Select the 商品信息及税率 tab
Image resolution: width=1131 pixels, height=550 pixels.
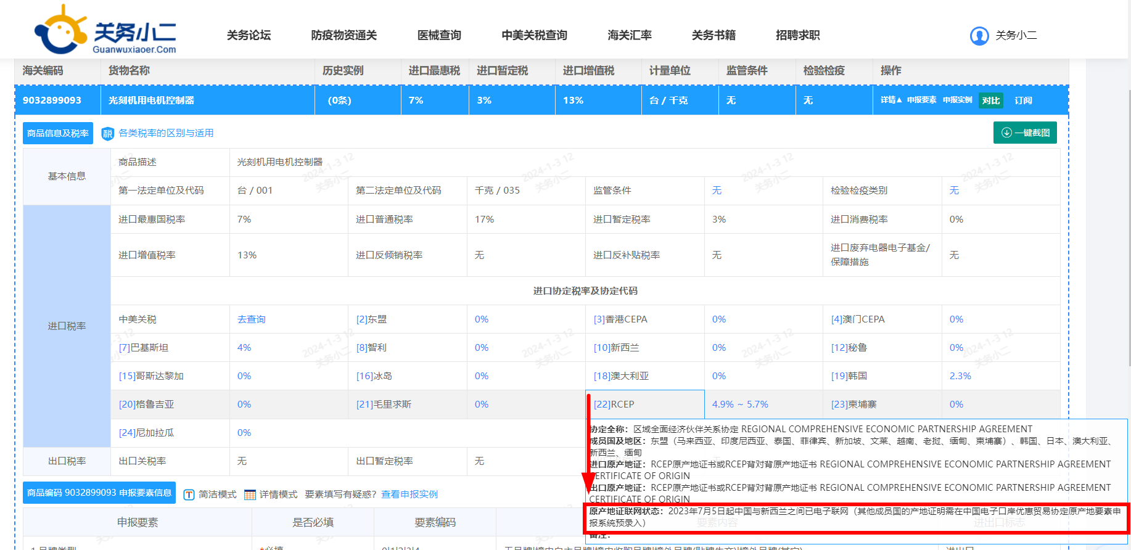[x=58, y=133]
